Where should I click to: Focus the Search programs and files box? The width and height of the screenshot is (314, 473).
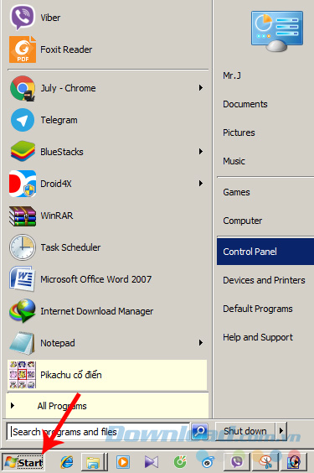pos(98,432)
